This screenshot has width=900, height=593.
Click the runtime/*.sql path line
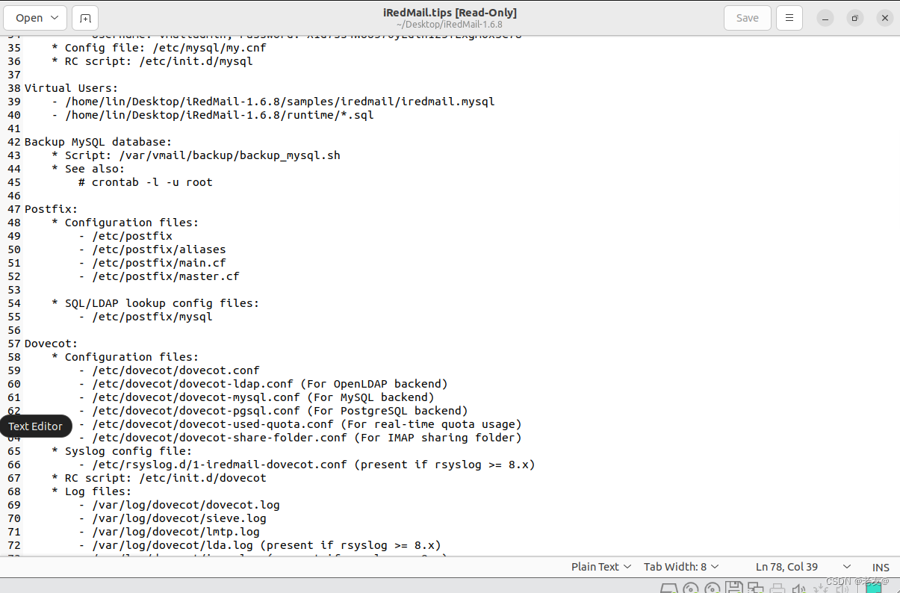point(212,115)
